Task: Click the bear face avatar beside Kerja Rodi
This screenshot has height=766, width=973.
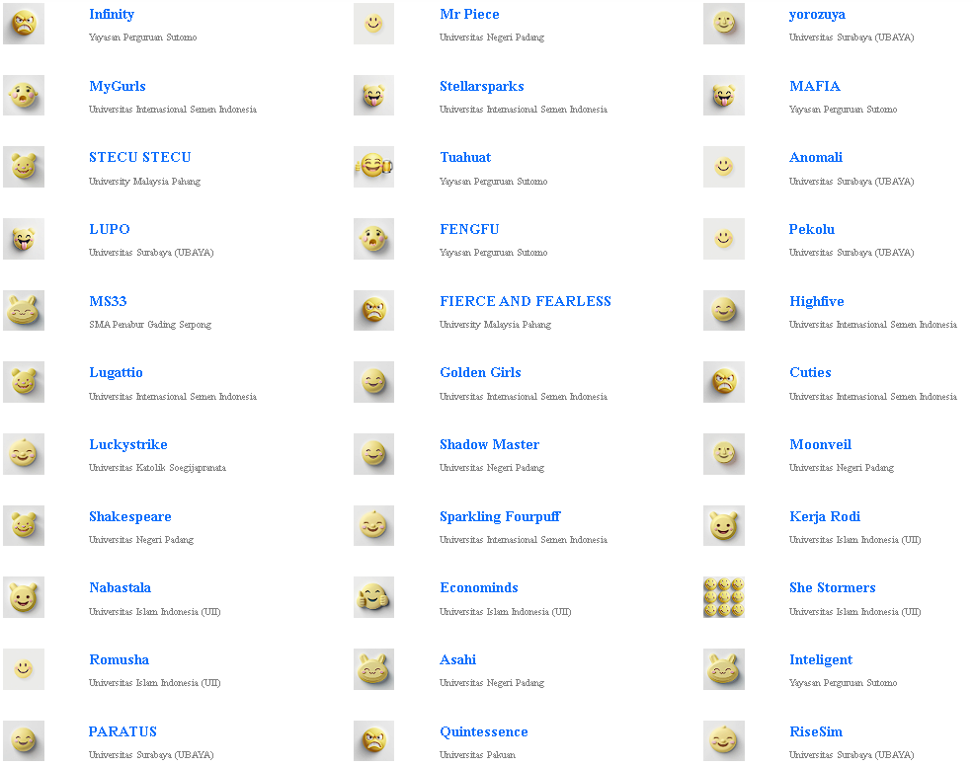Action: [723, 526]
